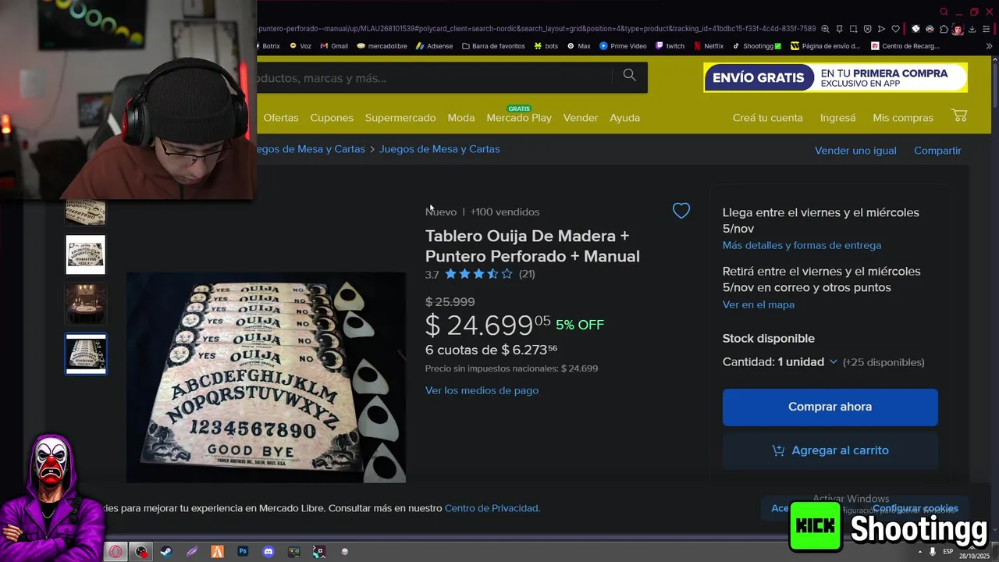
Task: Open the extensions cube icon
Action: click(x=944, y=29)
